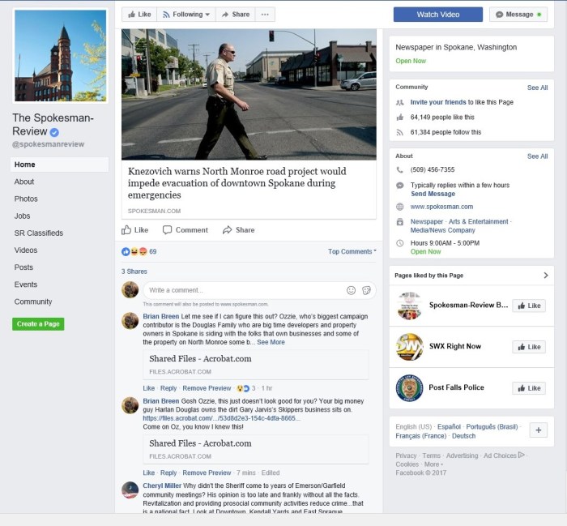Like the Spokesman-Review B... page
This screenshot has width=567, height=526.
(529, 306)
